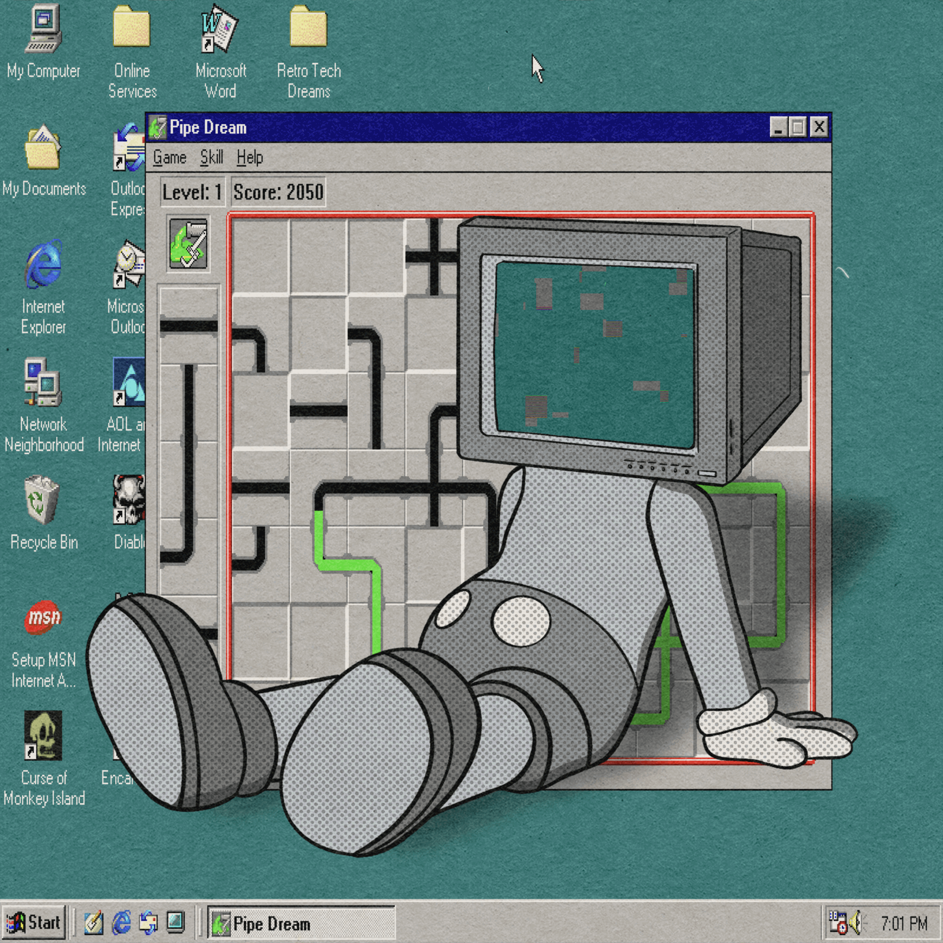This screenshot has width=943, height=943.
Task: Click the Start button
Action: (x=33, y=922)
